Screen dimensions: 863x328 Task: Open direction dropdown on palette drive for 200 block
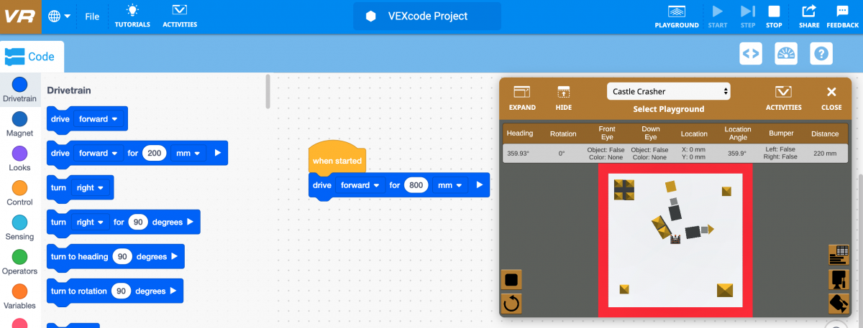pos(98,153)
